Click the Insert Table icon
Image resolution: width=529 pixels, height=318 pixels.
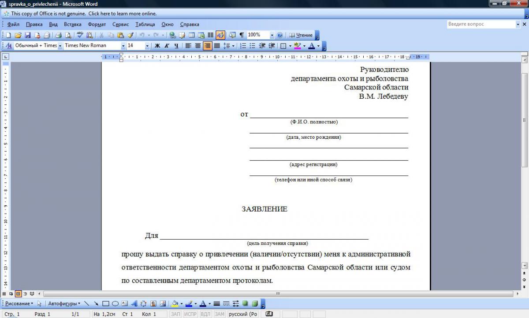192,35
